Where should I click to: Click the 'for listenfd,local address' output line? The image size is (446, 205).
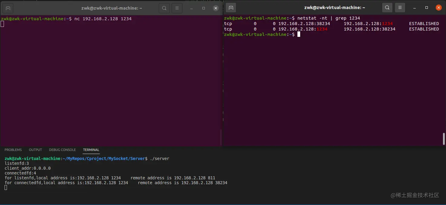(110, 178)
